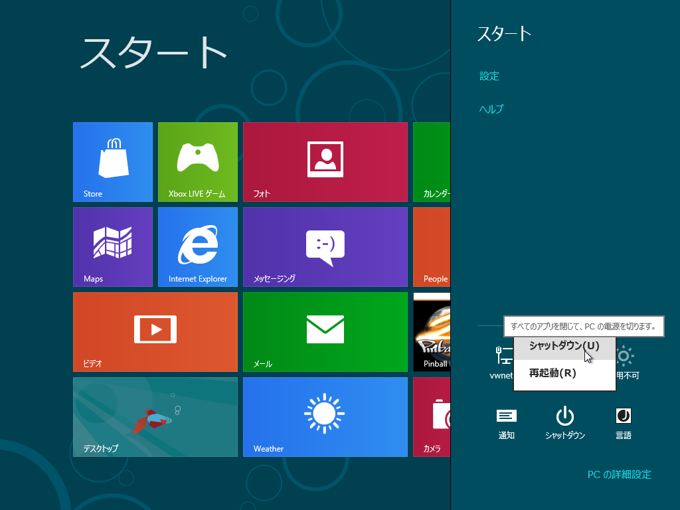Open the カレンダー tile
This screenshot has height=510, width=680.
click(x=432, y=162)
